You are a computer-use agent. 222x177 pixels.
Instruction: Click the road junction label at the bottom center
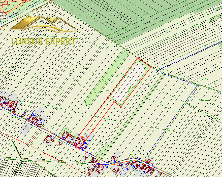pyautogui.click(x=120, y=163)
